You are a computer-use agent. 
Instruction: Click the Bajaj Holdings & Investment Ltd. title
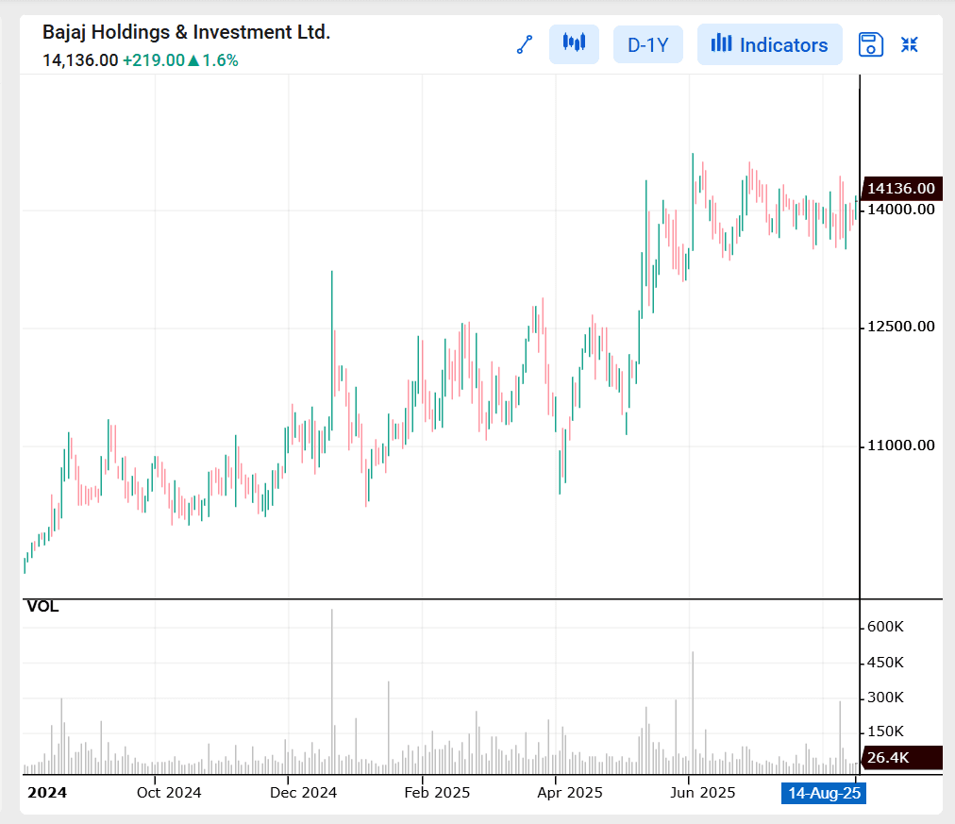[186, 32]
